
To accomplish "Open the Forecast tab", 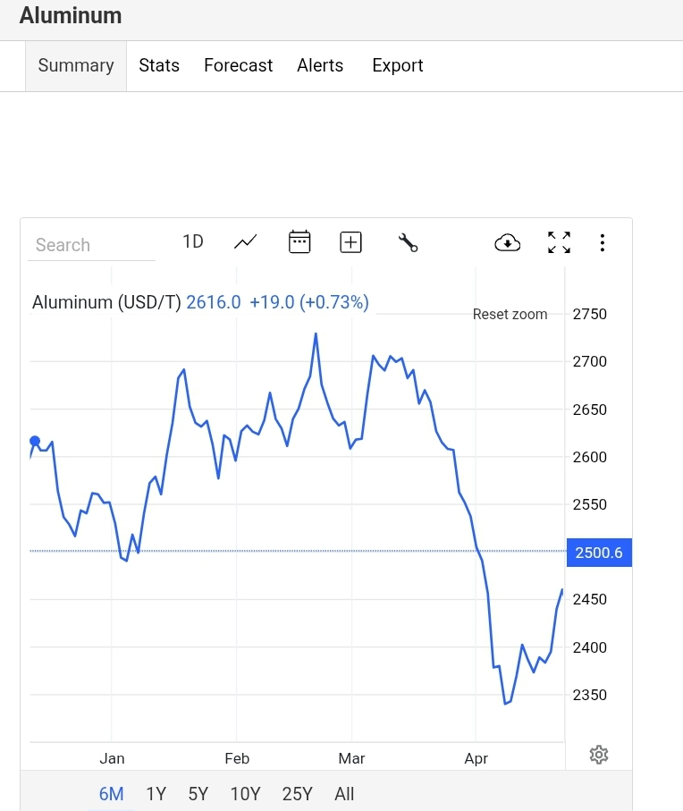I will (238, 65).
